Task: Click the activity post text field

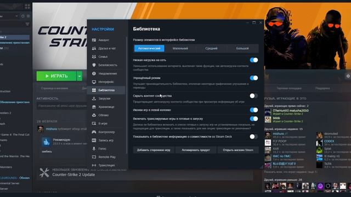Action: pyautogui.click(x=62, y=106)
